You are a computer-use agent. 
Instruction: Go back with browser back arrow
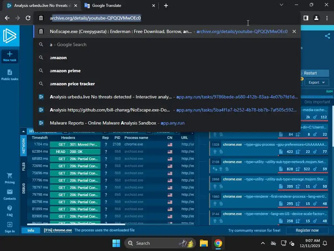pyautogui.click(x=7, y=18)
